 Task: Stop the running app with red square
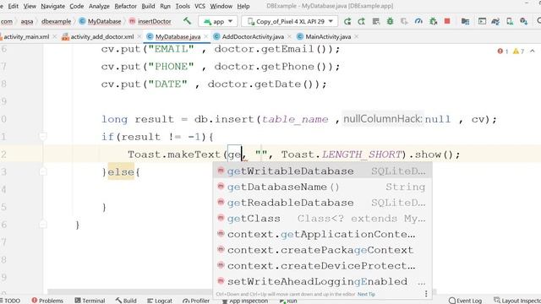click(x=447, y=21)
